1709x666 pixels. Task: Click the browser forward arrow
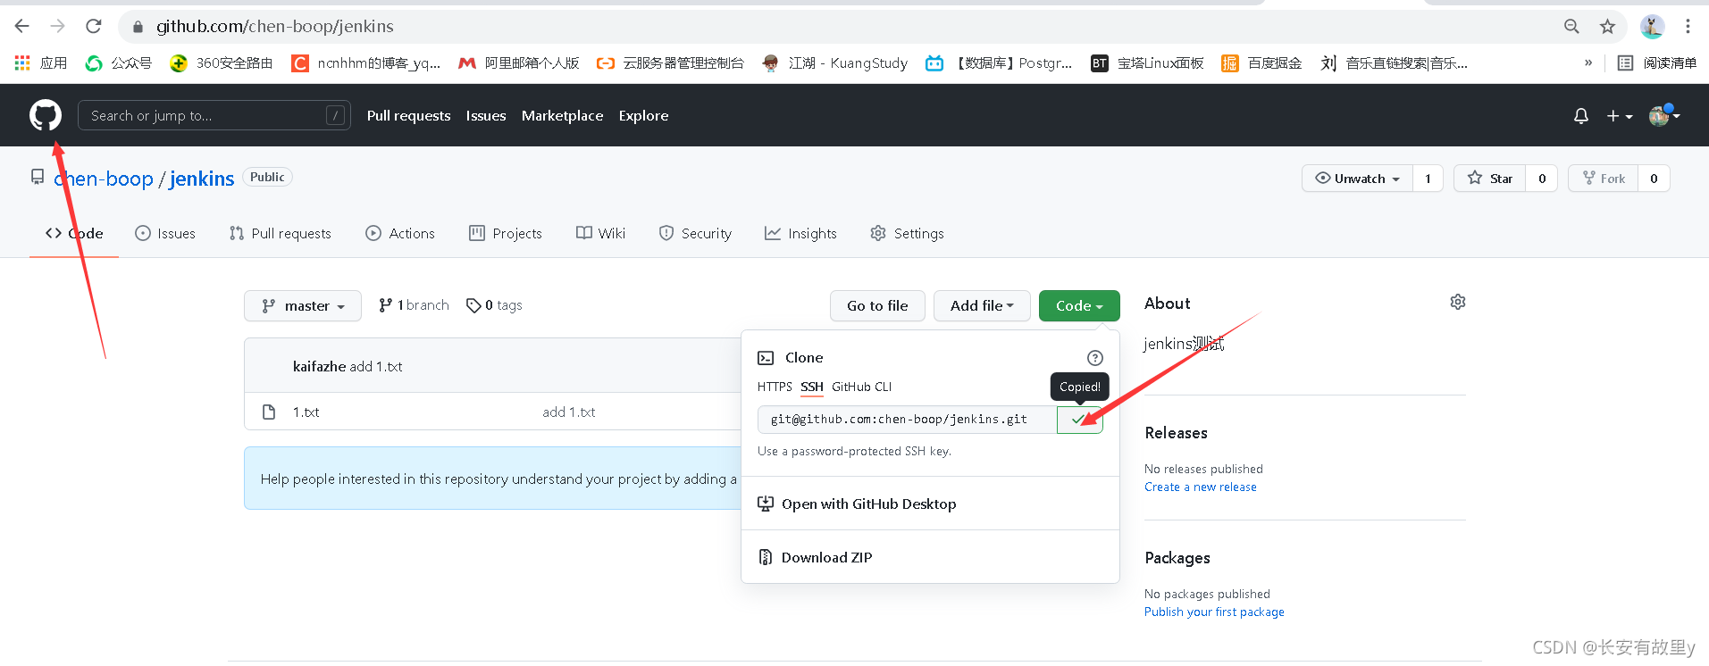(58, 26)
